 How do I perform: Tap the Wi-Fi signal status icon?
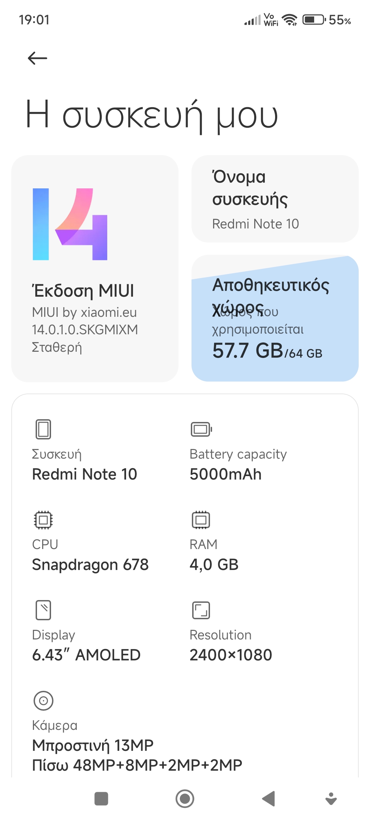(290, 20)
